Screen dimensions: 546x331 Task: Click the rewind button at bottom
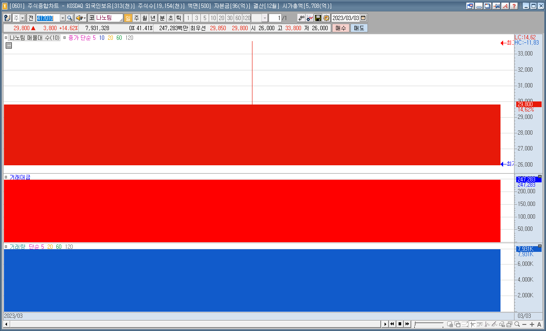click(x=392, y=324)
